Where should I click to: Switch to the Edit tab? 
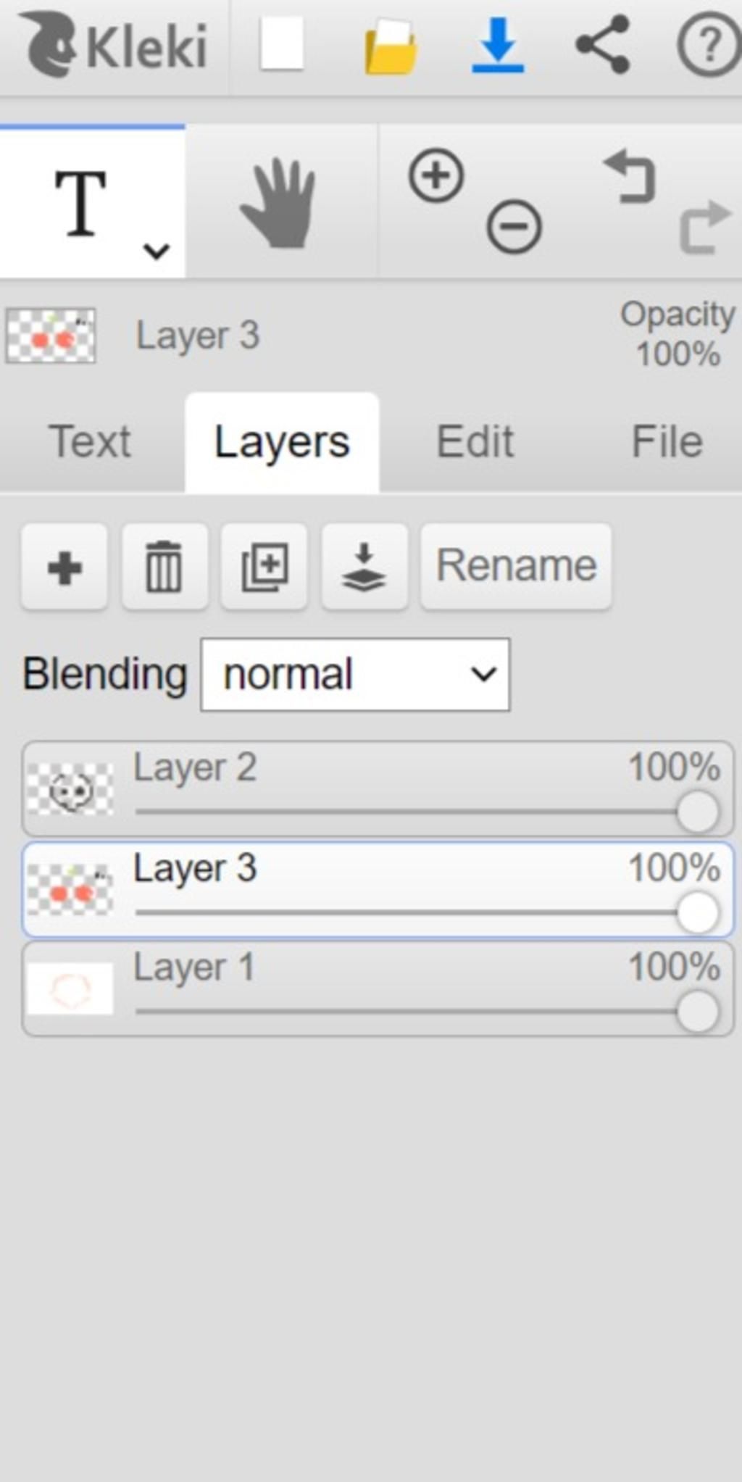(475, 441)
